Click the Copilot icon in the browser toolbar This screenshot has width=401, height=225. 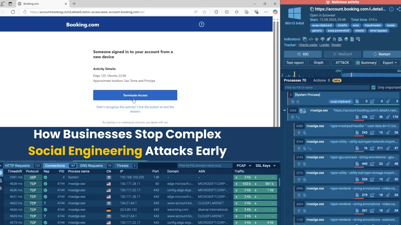click(275, 12)
